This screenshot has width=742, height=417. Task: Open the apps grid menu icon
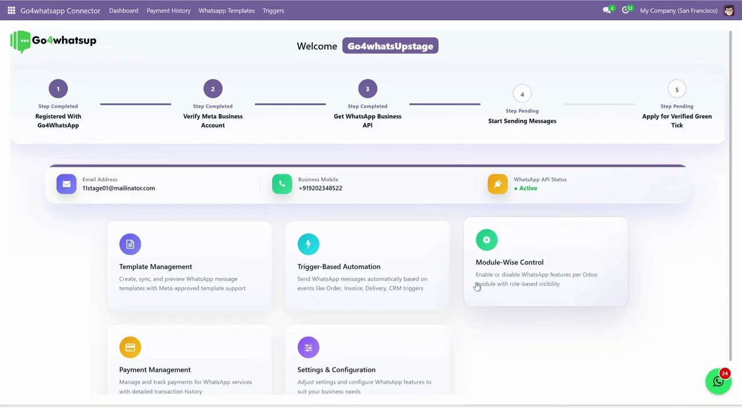click(11, 10)
